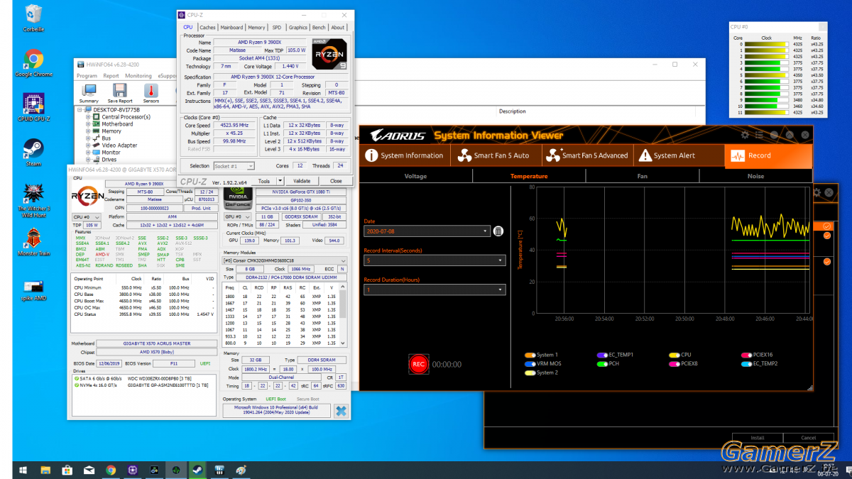The image size is (852, 479).
Task: Open the Monitoring menu in HWiNFO
Action: click(138, 76)
